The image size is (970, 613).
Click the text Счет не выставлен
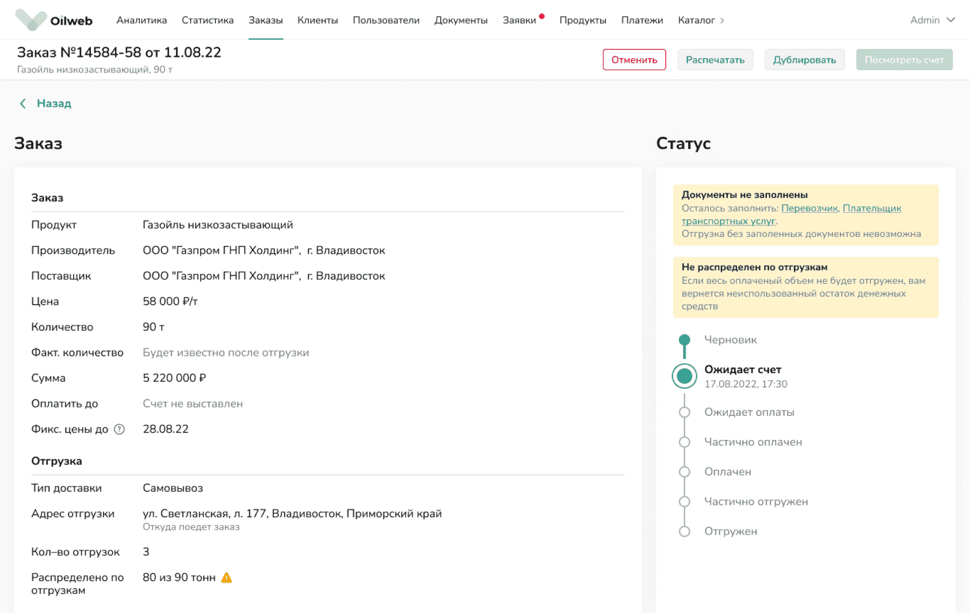193,404
